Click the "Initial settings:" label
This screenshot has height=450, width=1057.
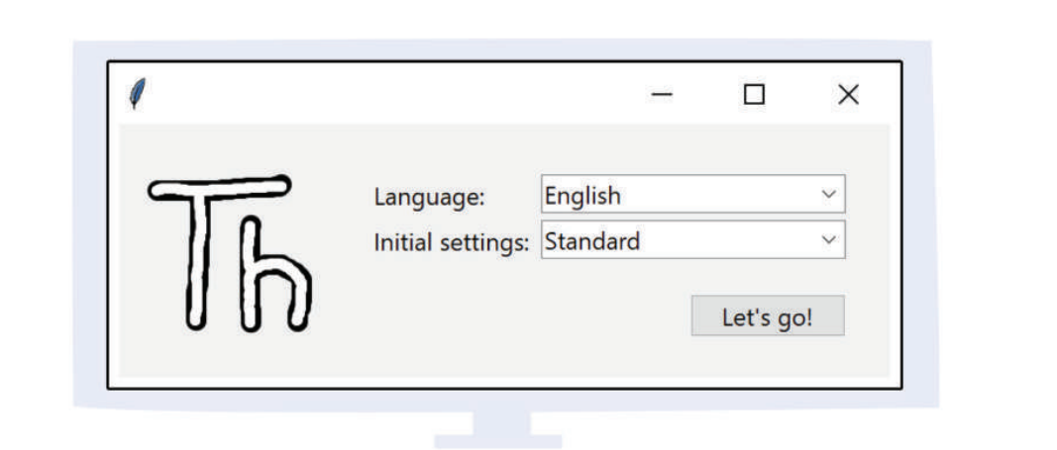point(451,242)
